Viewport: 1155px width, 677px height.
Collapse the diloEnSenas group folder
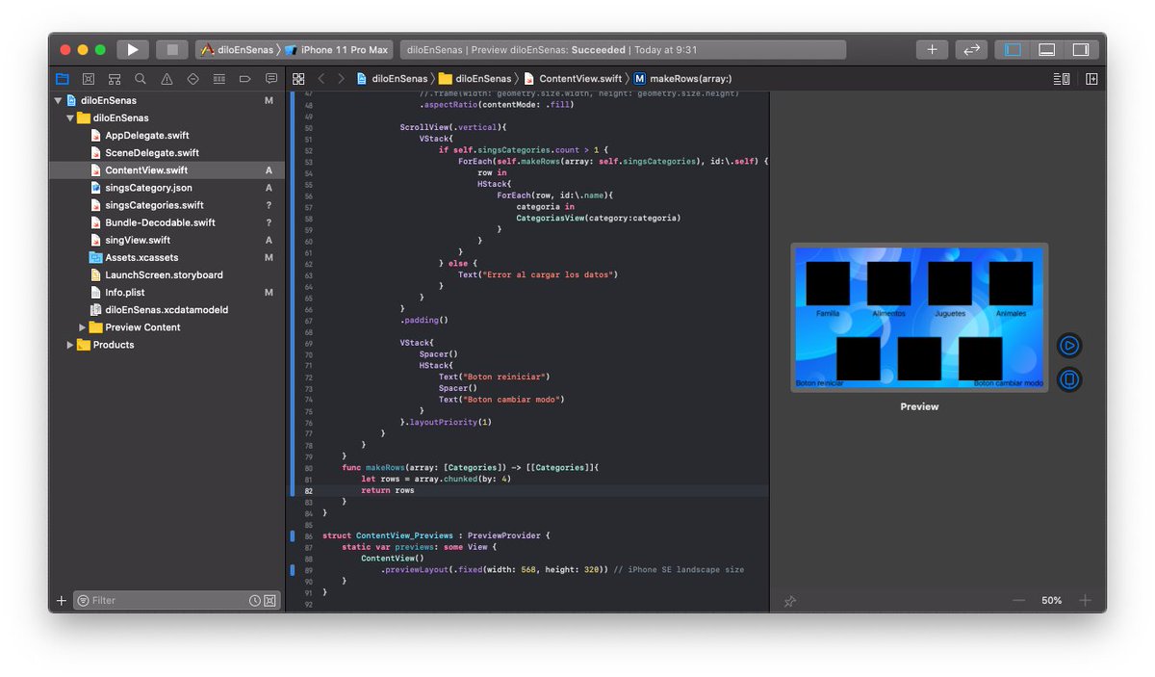[70, 117]
